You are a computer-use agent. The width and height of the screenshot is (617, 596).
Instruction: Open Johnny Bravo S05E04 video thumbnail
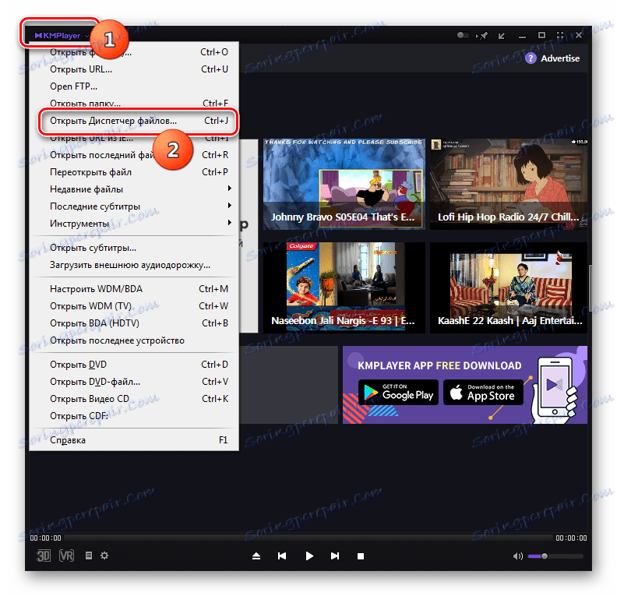(344, 184)
